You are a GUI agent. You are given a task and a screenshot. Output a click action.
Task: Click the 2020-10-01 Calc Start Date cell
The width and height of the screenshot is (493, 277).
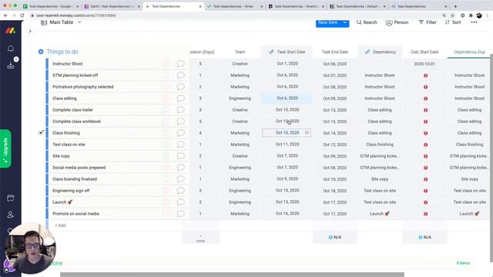pos(424,64)
